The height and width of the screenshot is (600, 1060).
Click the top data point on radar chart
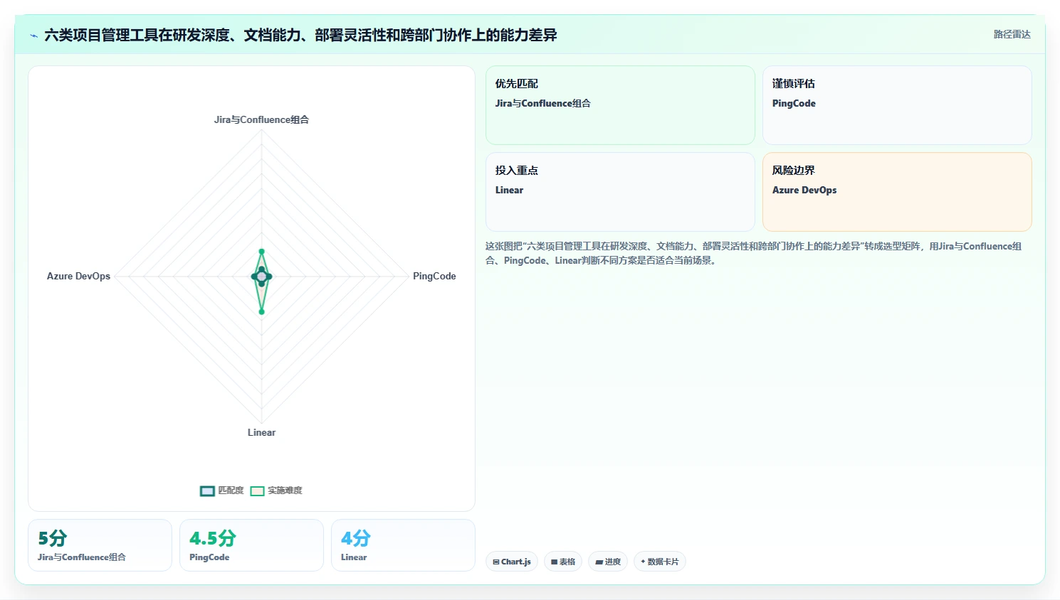[x=261, y=252]
